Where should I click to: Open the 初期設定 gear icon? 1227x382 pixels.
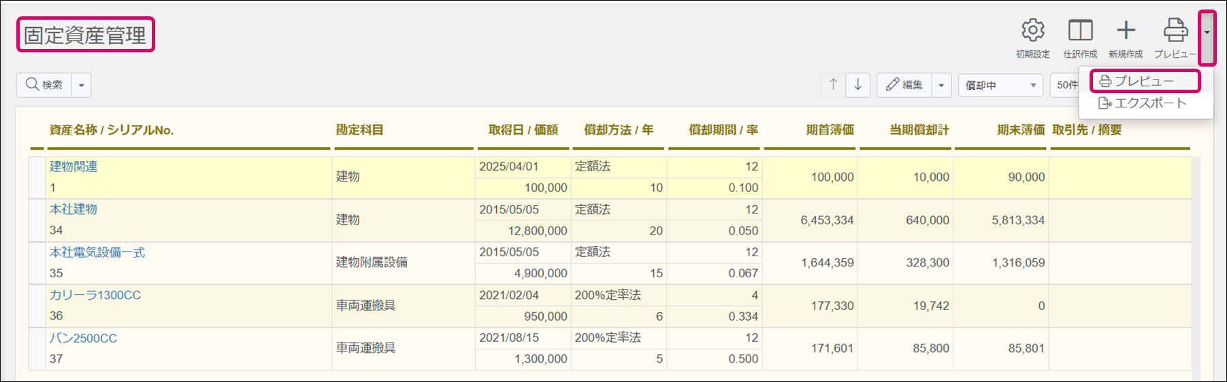click(x=1032, y=31)
